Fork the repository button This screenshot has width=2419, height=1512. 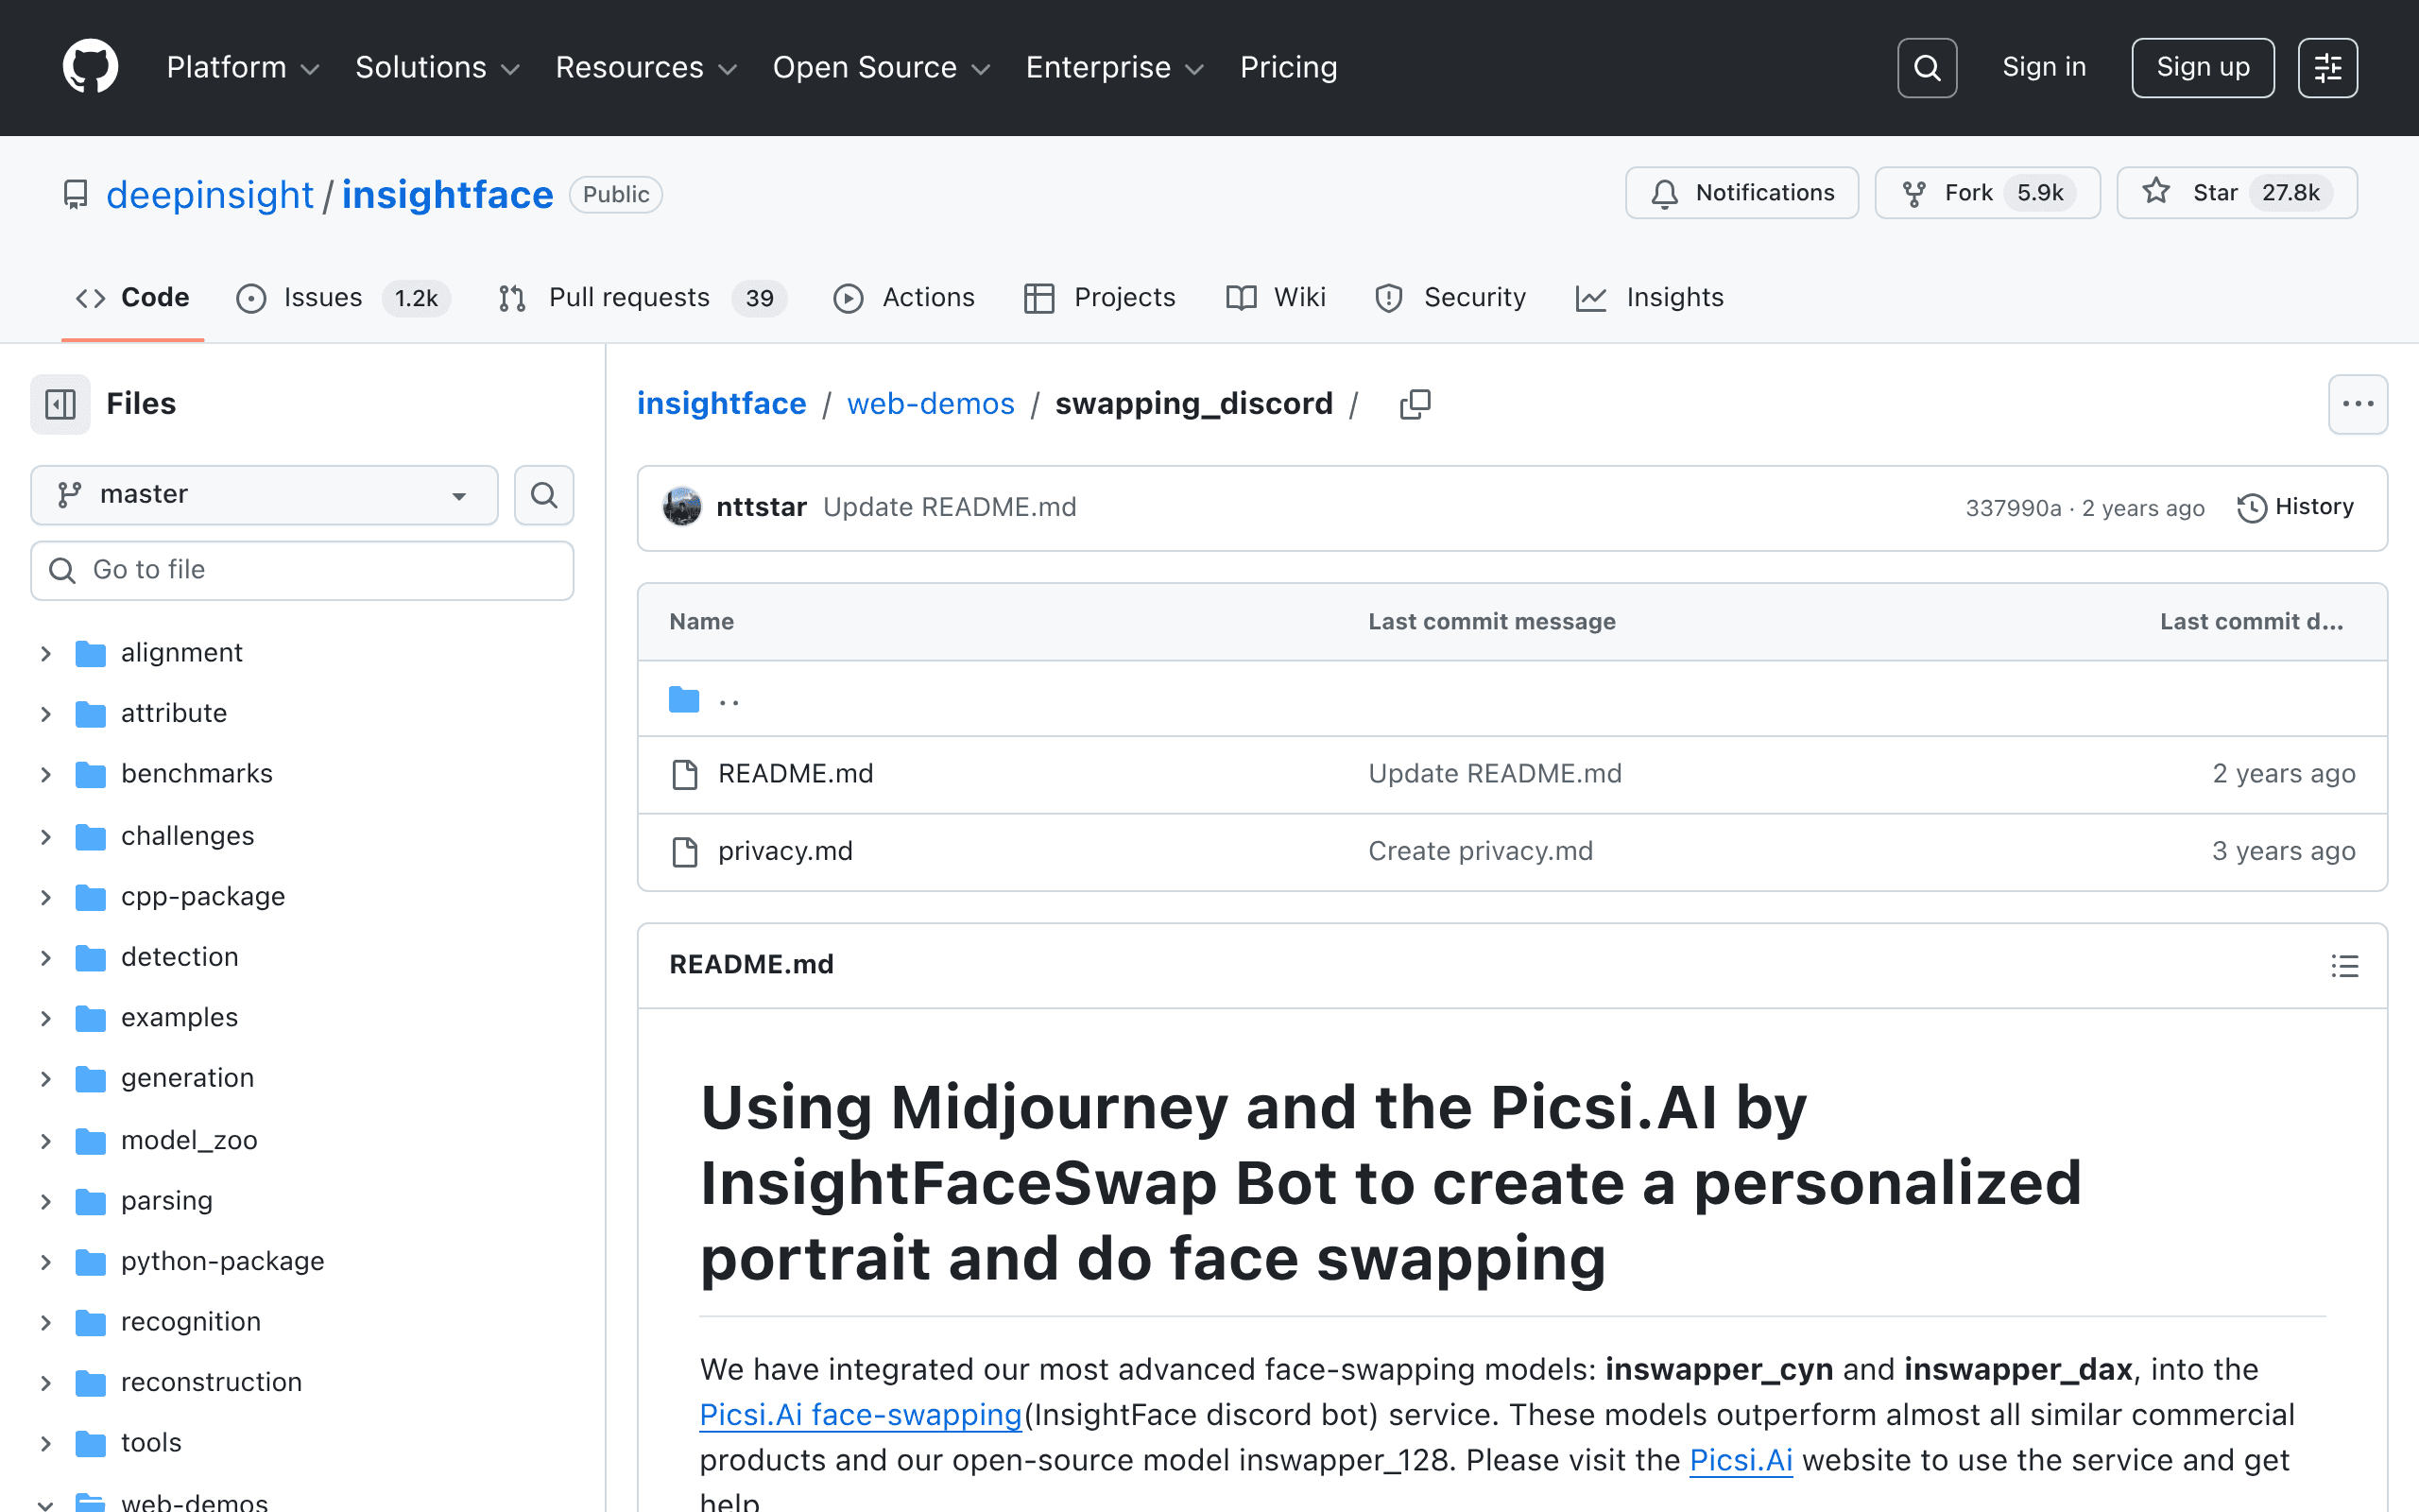[1987, 193]
